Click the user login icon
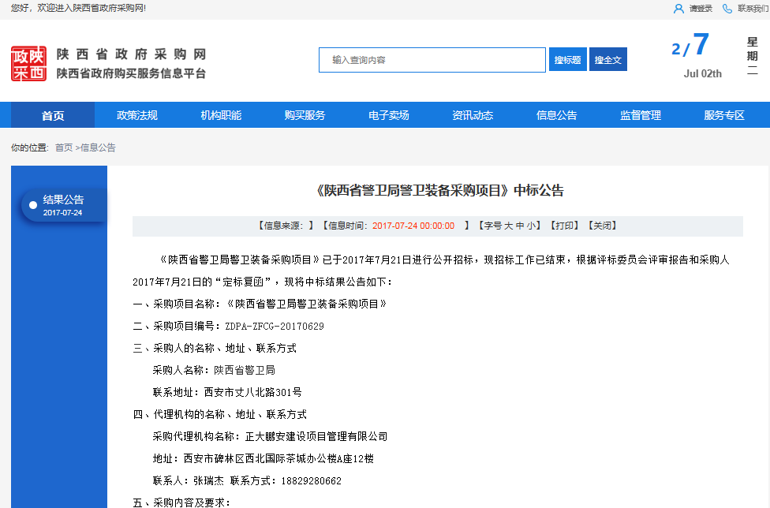The width and height of the screenshot is (770, 508). tap(678, 9)
